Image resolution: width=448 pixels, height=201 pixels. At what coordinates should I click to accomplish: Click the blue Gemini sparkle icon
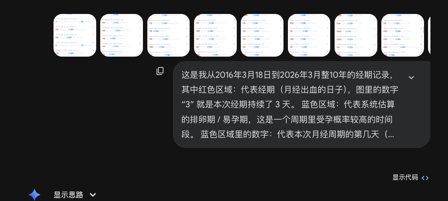34,195
